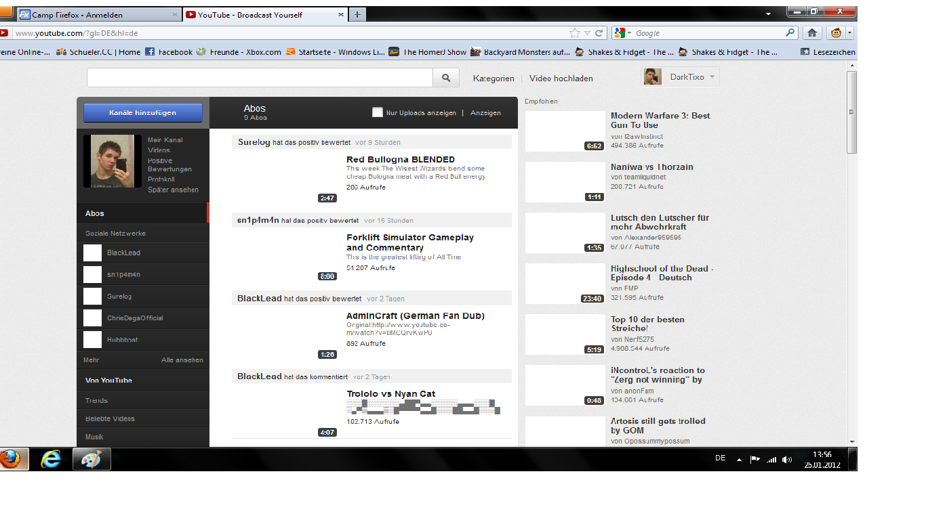Launch Internet Explorer from the taskbar
The image size is (926, 520).
(50, 458)
